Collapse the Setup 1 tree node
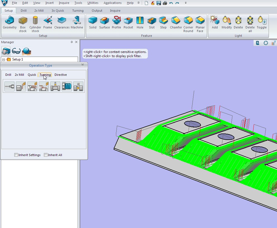Screen dimensions: 277x228 click(3, 60)
